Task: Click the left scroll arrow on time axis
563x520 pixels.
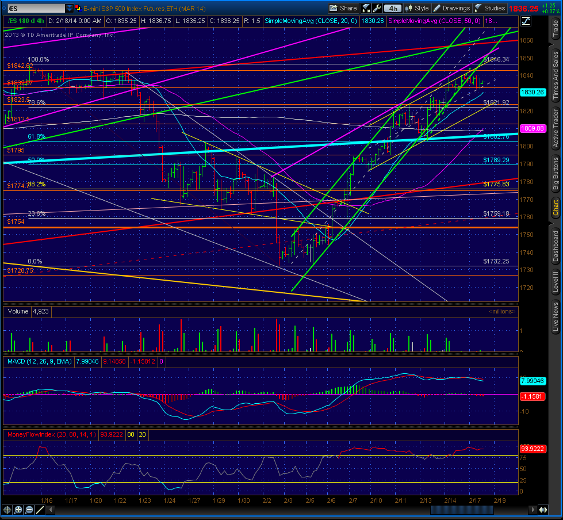Action: point(51,510)
